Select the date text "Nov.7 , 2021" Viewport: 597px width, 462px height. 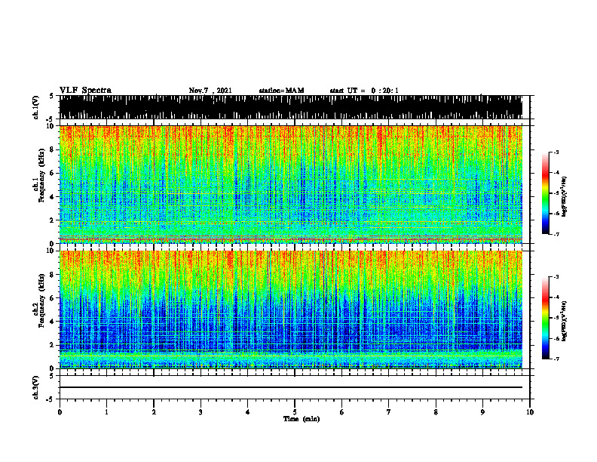point(210,91)
